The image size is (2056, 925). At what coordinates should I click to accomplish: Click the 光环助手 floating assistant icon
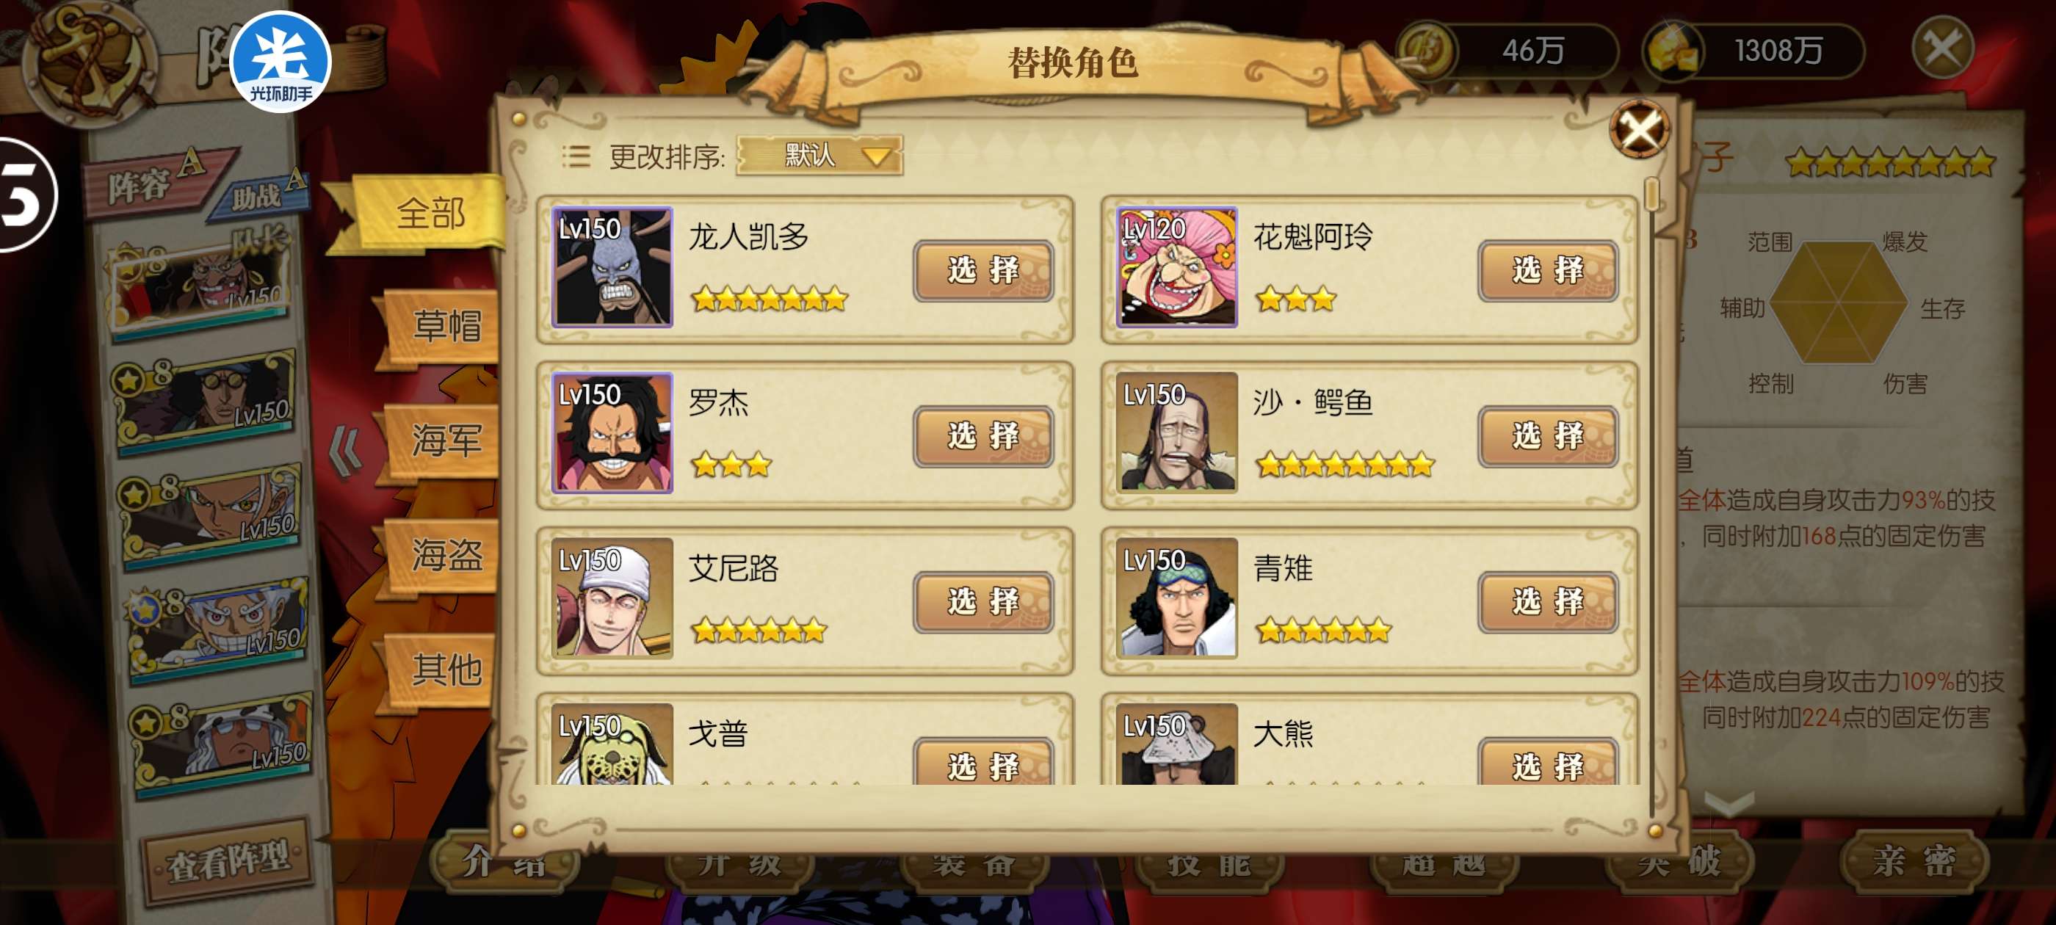point(280,62)
